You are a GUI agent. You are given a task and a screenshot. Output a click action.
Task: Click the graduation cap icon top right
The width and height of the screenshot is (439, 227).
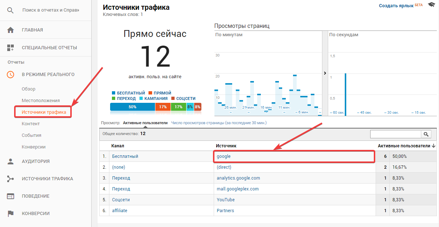pyautogui.click(x=431, y=5)
